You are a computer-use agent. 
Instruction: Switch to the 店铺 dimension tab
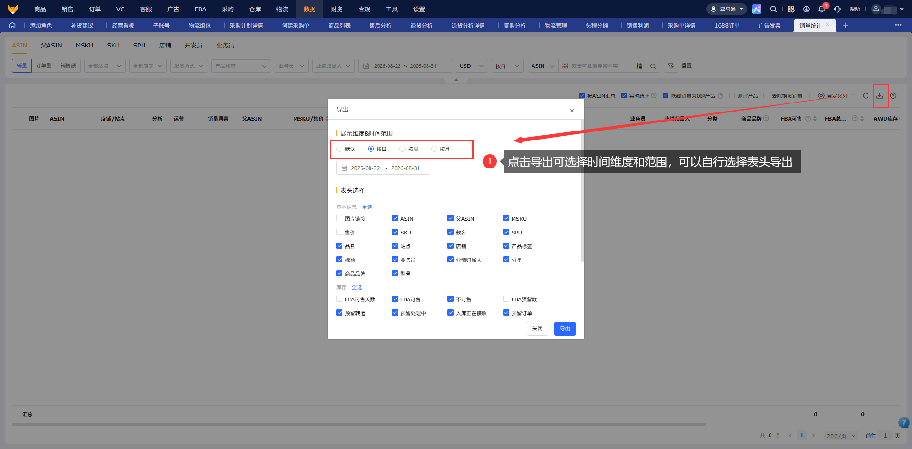pyautogui.click(x=165, y=45)
